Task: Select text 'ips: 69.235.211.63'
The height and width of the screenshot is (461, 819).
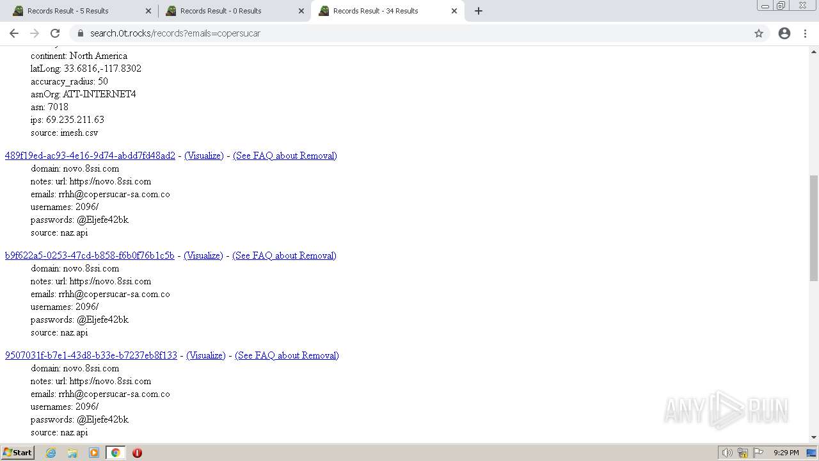Action: coord(67,120)
